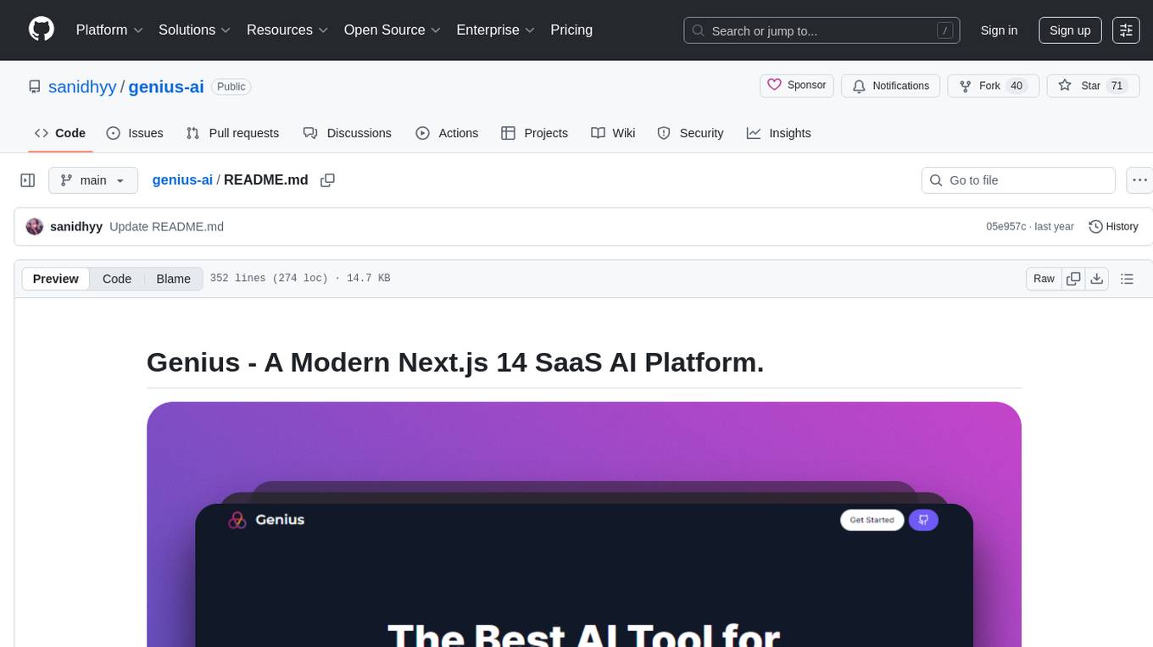Open the Update README.md commit message
Viewport: 1153px width, 647px height.
pos(167,227)
